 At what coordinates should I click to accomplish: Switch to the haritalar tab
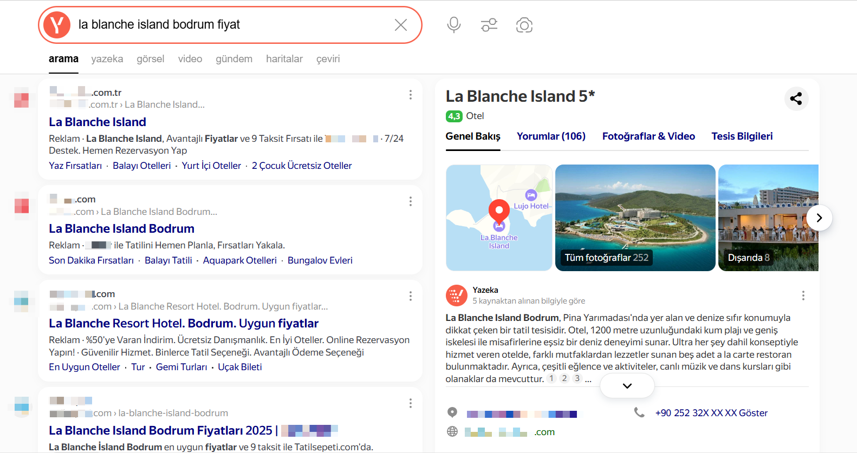tap(284, 59)
